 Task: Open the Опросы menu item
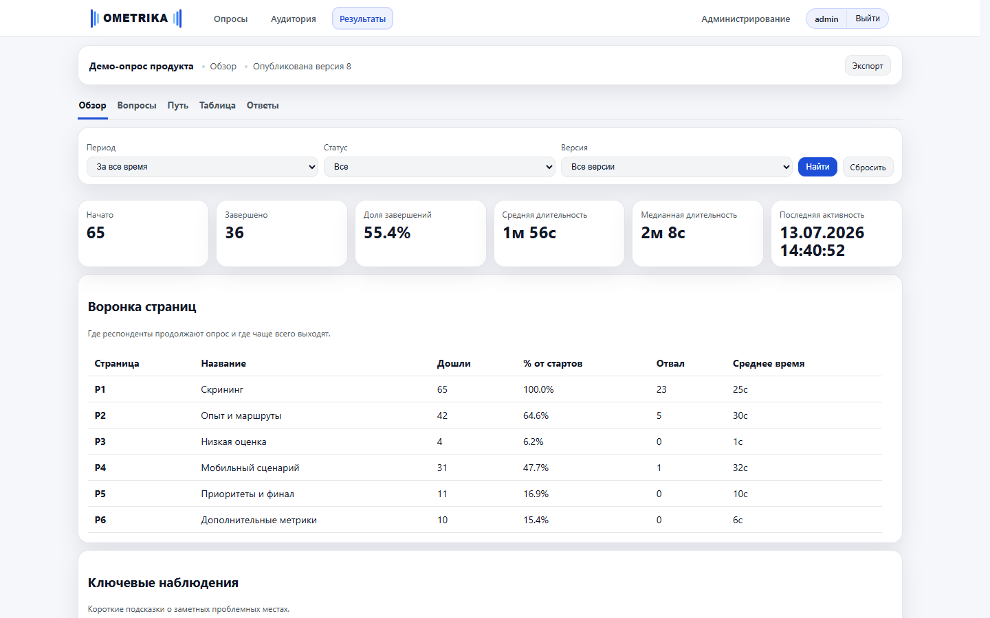tap(230, 19)
